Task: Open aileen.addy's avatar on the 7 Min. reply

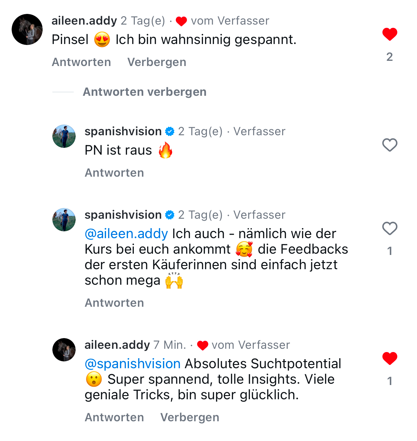Action: (x=64, y=350)
